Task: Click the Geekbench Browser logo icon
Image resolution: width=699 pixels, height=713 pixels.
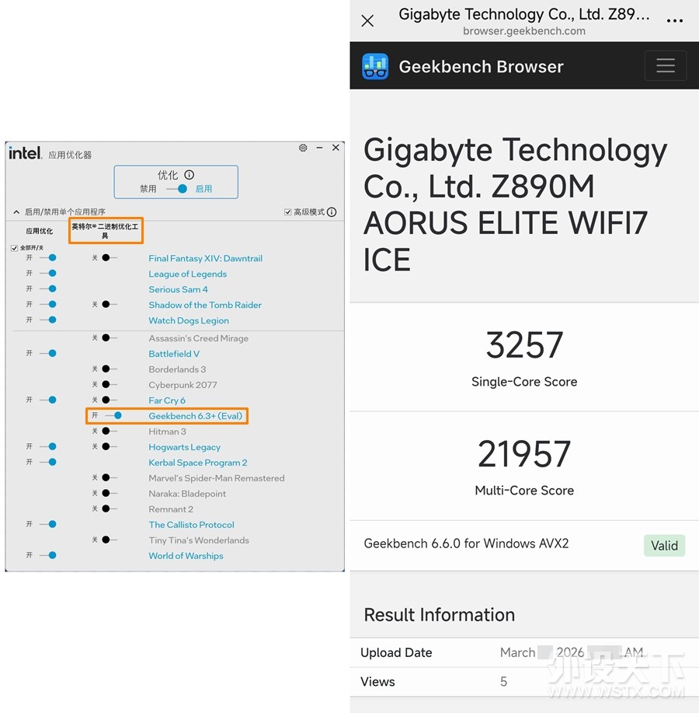Action: click(x=375, y=66)
